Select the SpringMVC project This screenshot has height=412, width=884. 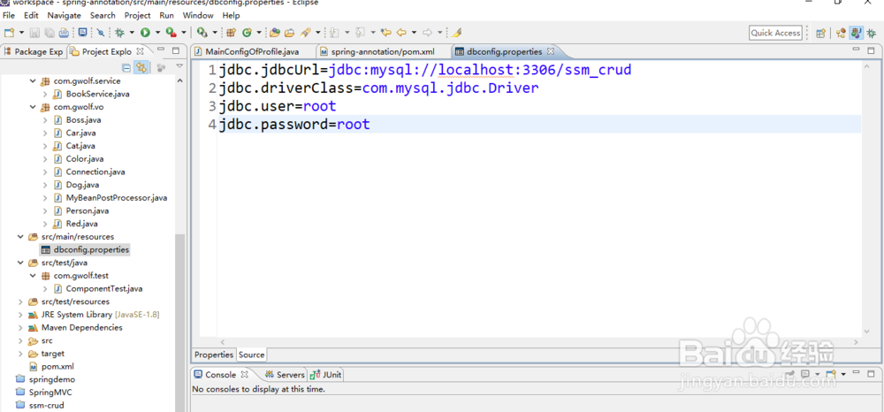[50, 393]
